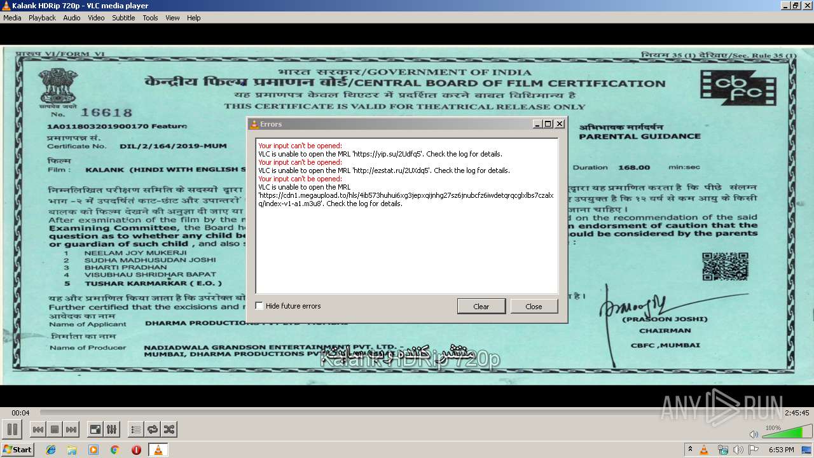Clear the errors list
This screenshot has width=814, height=458.
(x=481, y=306)
